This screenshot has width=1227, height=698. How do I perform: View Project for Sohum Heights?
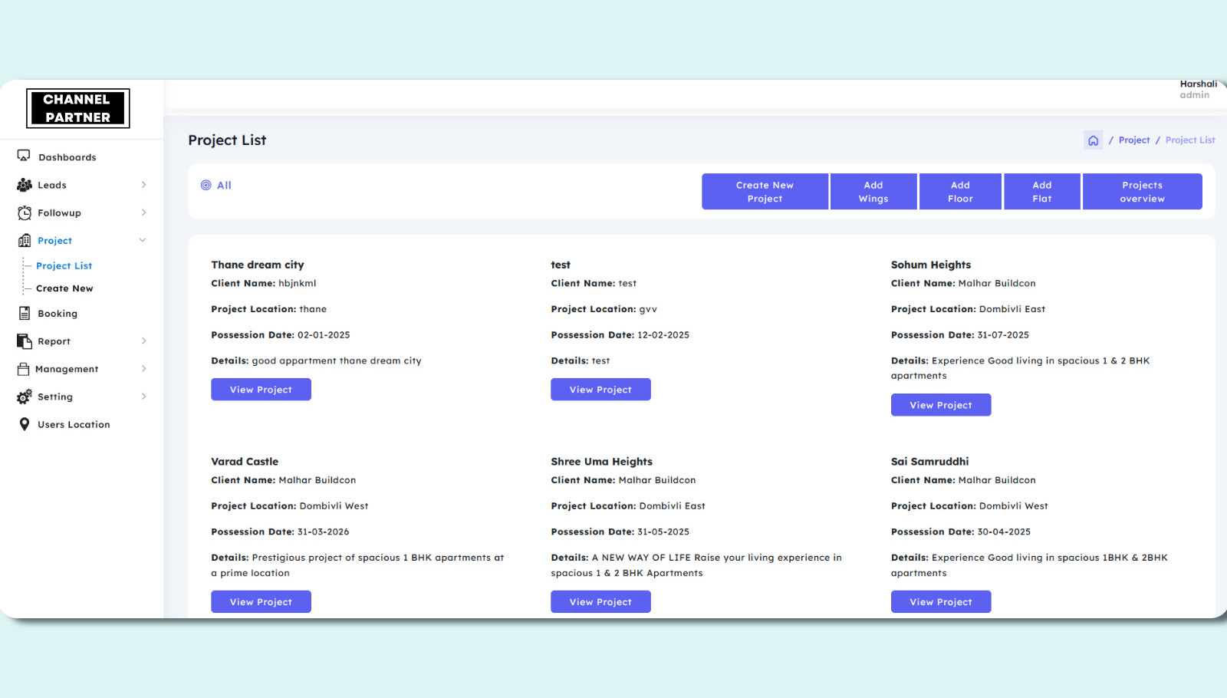(x=940, y=405)
